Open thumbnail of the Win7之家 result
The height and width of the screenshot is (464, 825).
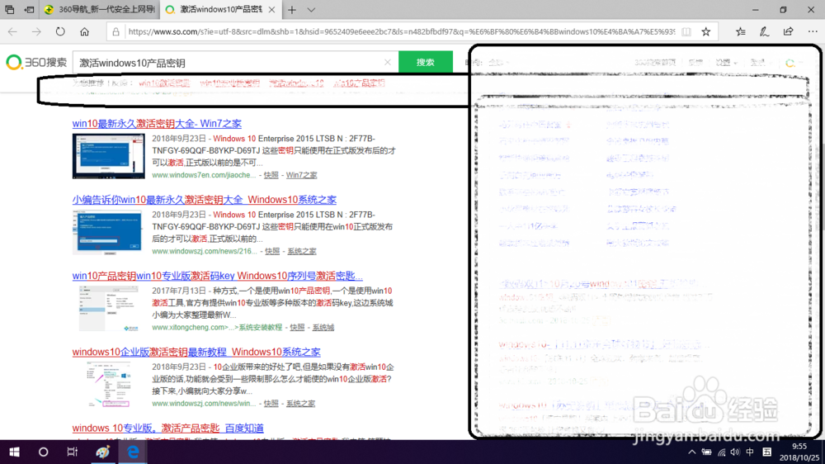point(108,156)
